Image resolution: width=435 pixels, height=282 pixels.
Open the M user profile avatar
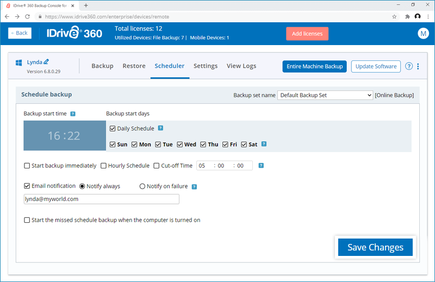point(423,34)
